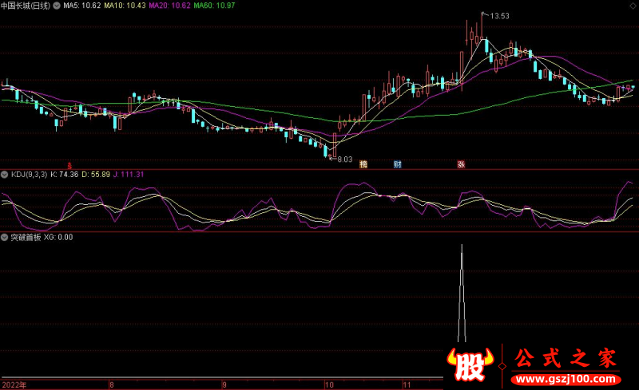The height and width of the screenshot is (390, 639).
Task: Expand the 突破首板 indicator dropdown arrow
Action: point(5,238)
